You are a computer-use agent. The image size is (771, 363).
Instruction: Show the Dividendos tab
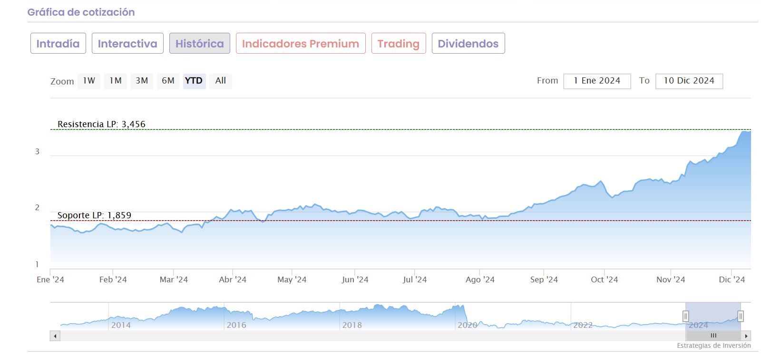pos(468,44)
